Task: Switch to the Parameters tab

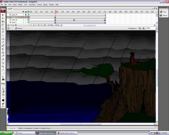Action: [x=28, y=128]
